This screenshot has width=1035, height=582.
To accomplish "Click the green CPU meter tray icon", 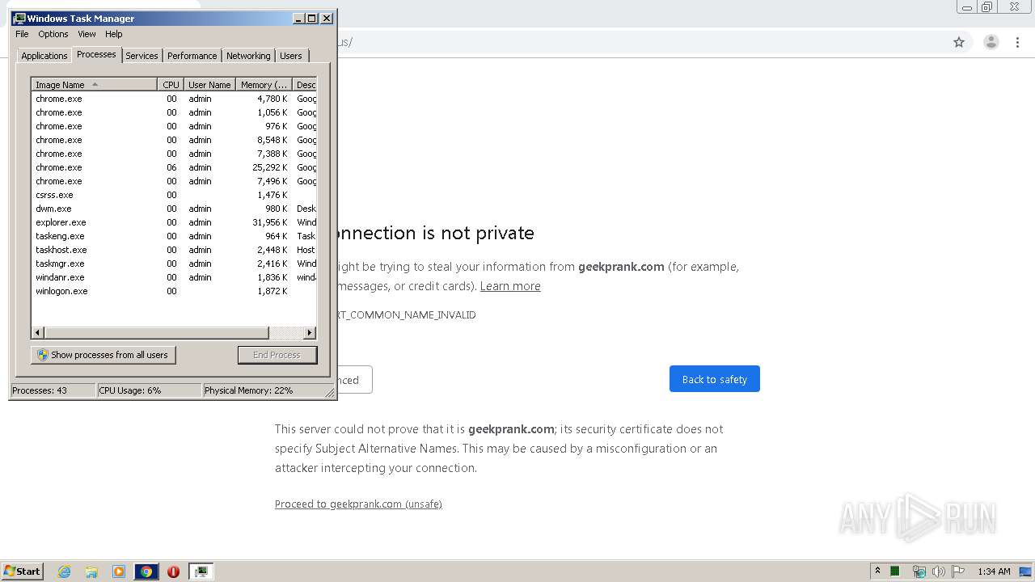I will pos(895,571).
